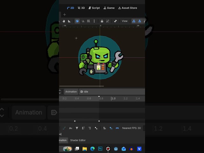The image size is (204, 153).
Task: Select the Ruler measuring tool
Action: (69, 21)
